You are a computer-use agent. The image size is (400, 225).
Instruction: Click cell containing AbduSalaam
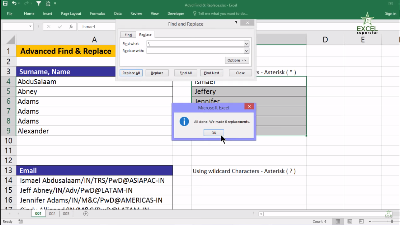(x=94, y=82)
